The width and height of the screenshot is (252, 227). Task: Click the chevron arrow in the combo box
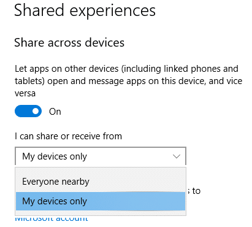click(x=177, y=156)
